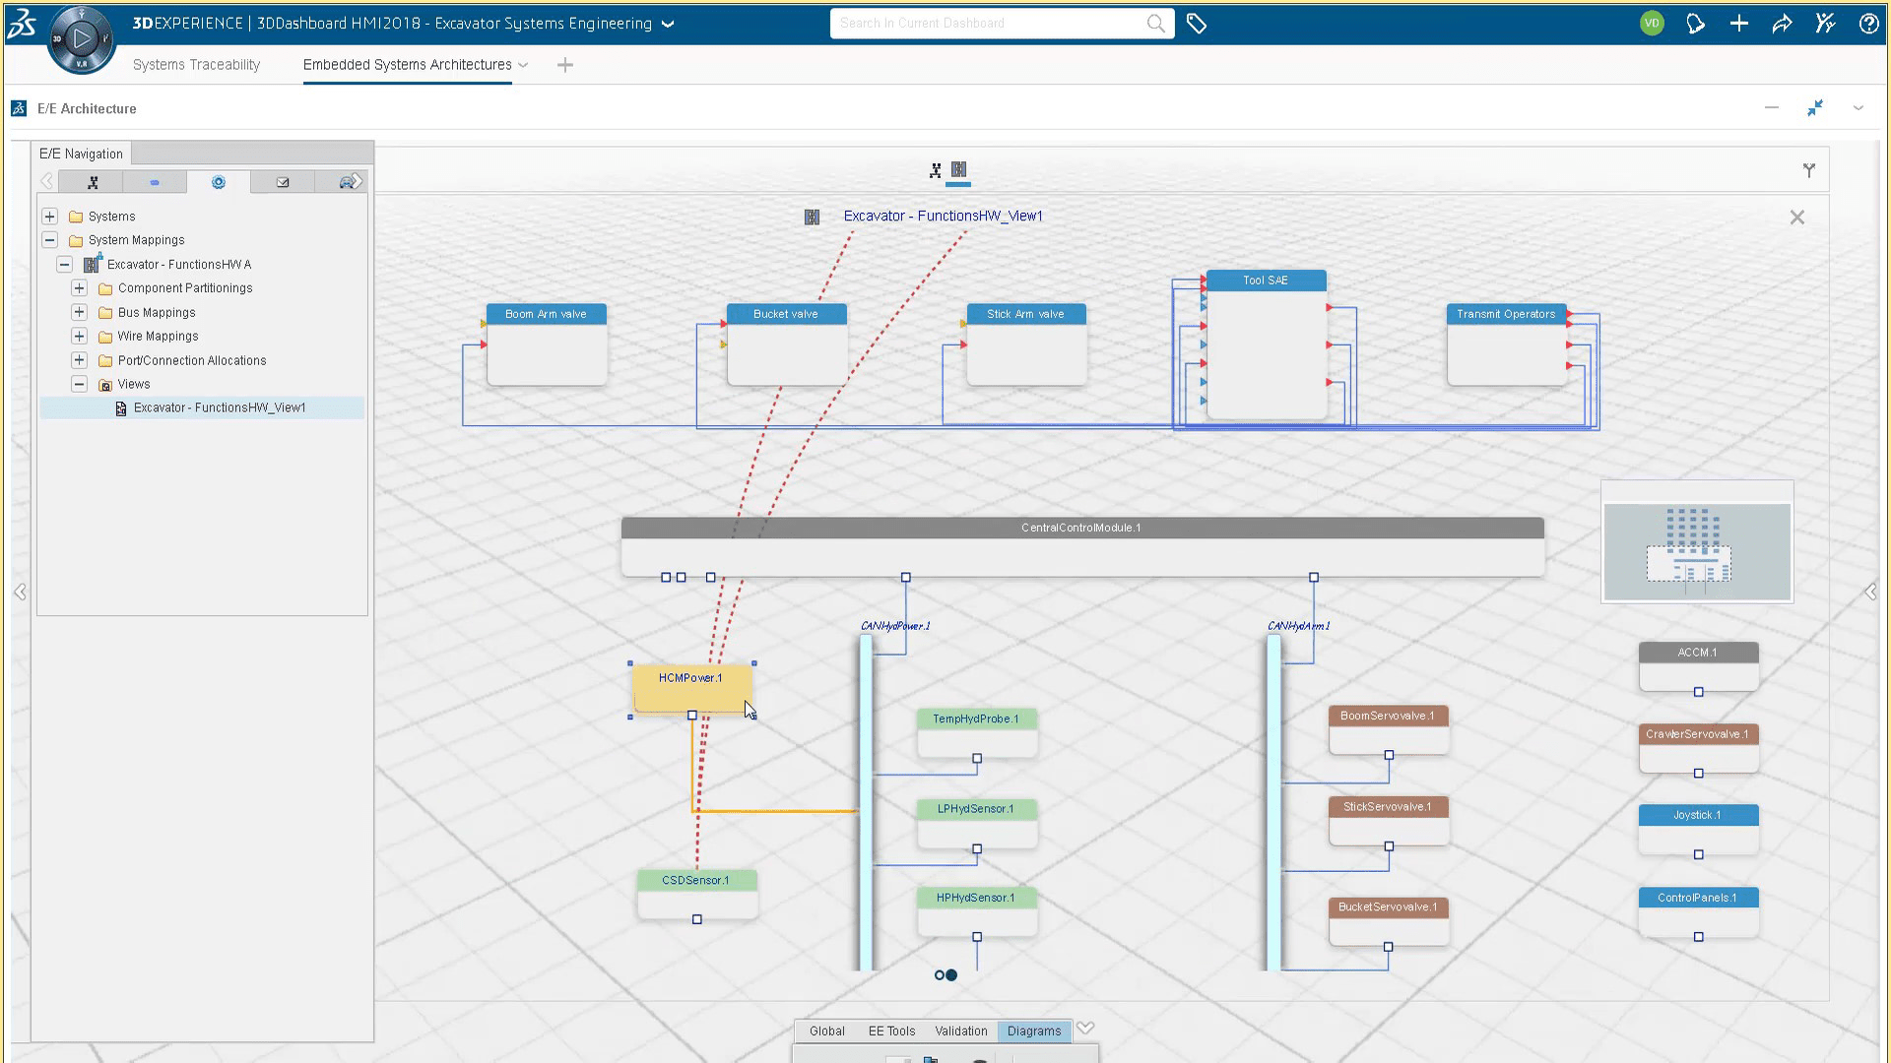Open the dashboard title dropdown chevron
Image resolution: width=1891 pixels, height=1063 pixels.
(x=668, y=24)
